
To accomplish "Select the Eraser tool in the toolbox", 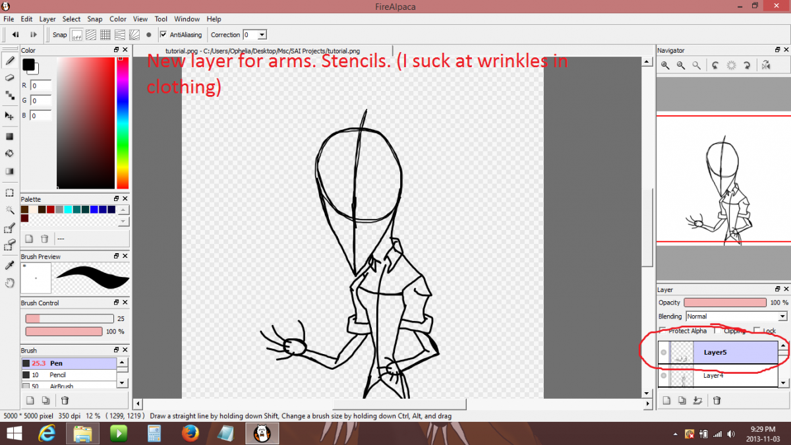I will pyautogui.click(x=10, y=78).
